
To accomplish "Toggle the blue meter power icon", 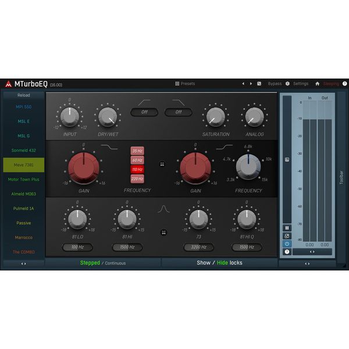I will coord(287,244).
